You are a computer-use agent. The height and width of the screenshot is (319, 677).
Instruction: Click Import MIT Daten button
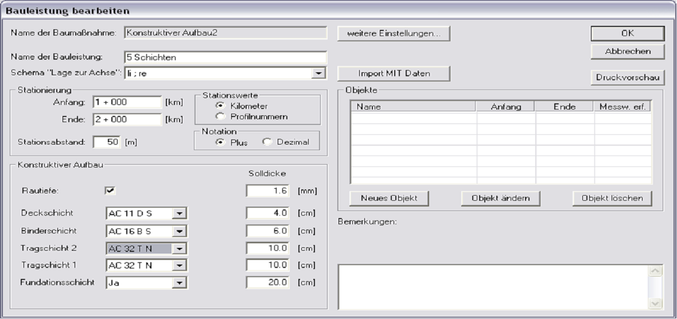(x=394, y=73)
